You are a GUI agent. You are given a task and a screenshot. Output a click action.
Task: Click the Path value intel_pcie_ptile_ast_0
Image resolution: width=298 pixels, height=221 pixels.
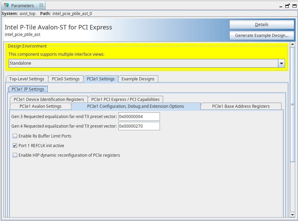coord(72,14)
